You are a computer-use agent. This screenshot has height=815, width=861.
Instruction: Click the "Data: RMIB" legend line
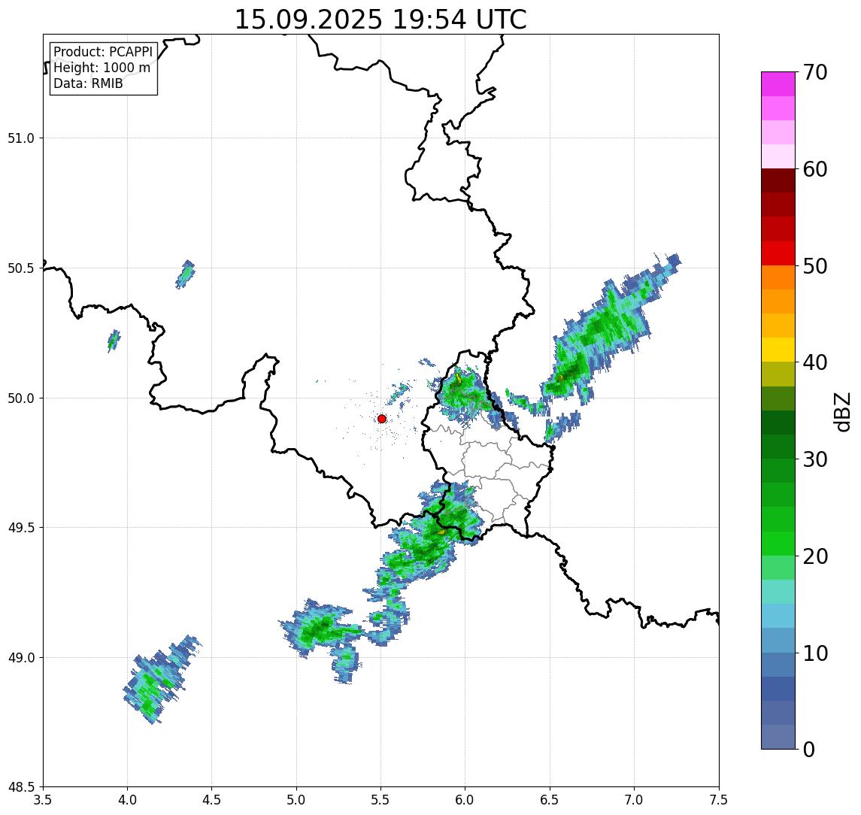tap(88, 83)
